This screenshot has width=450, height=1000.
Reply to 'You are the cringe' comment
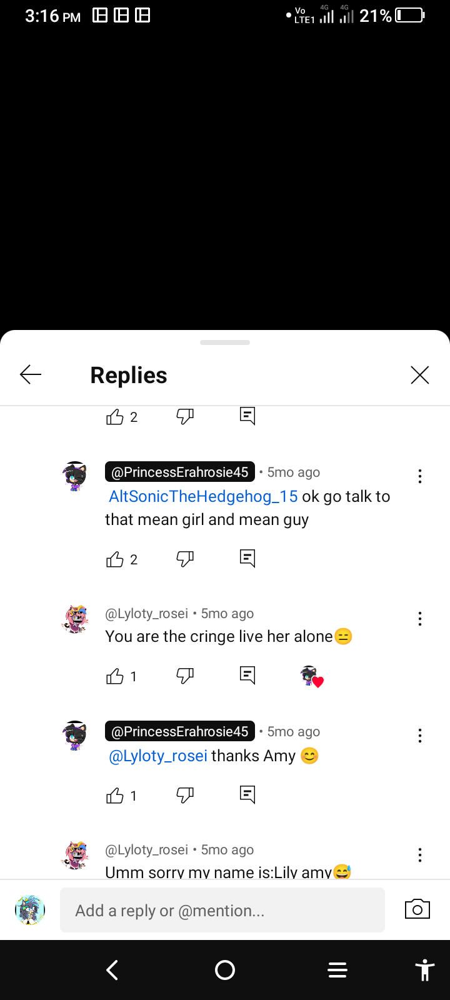click(x=247, y=675)
